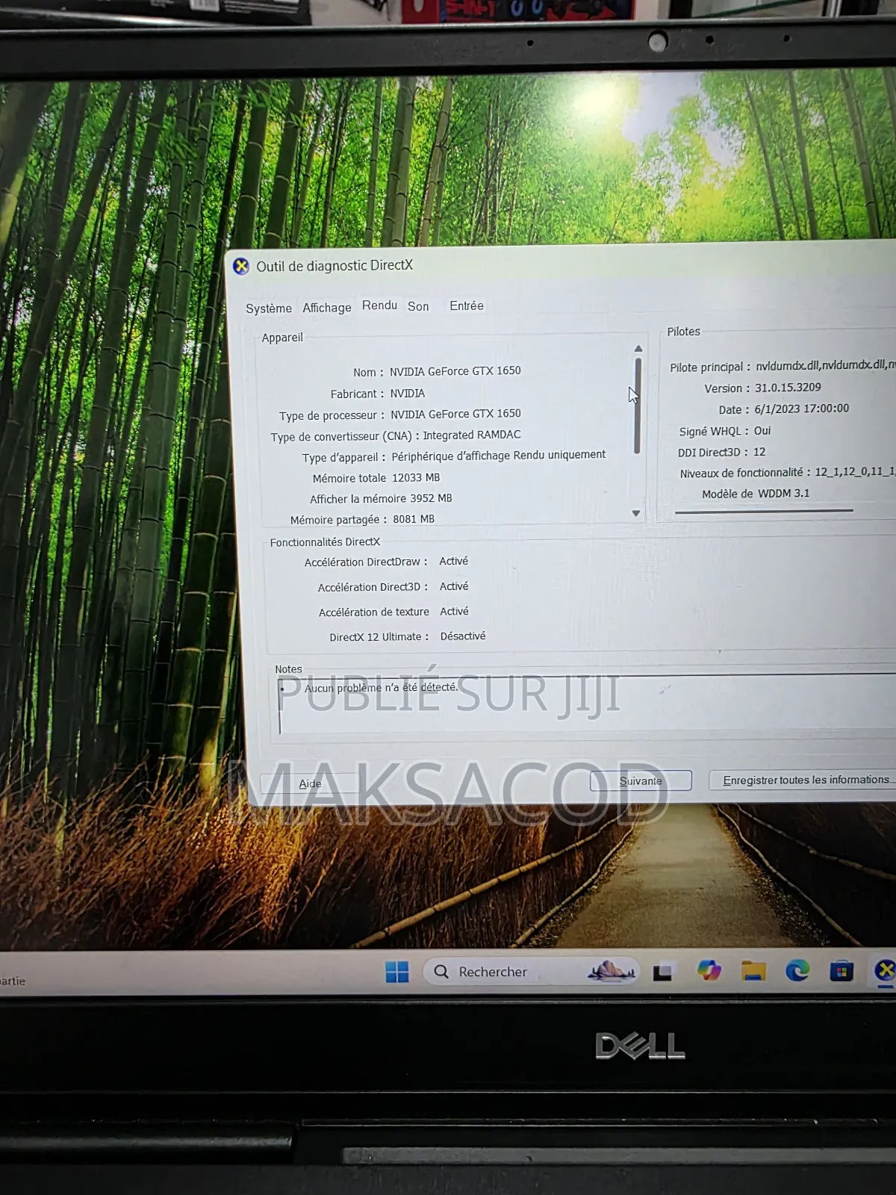896x1195 pixels.
Task: Open File Explorer from the taskbar
Action: point(753,970)
